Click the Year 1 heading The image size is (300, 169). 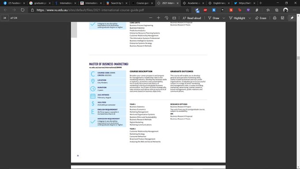click(133, 104)
